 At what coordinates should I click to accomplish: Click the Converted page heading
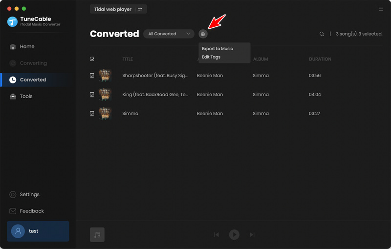(114, 34)
